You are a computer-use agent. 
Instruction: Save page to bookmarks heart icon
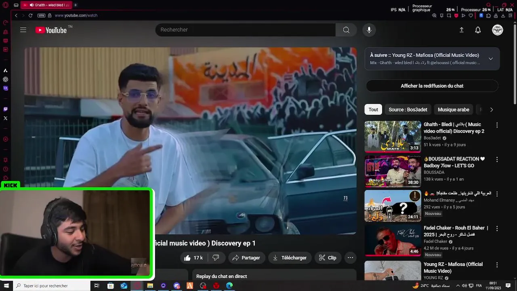(471, 16)
